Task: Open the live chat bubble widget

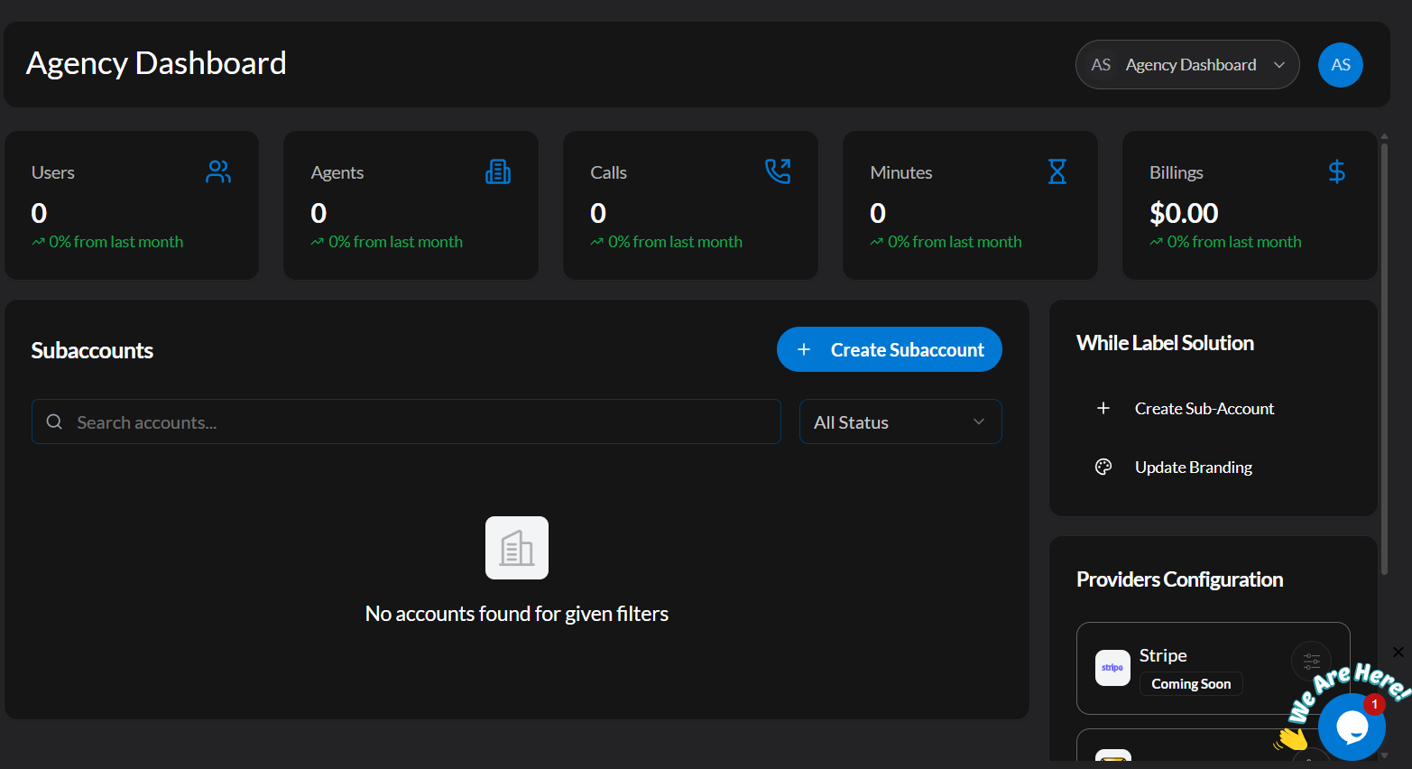Action: point(1351,727)
